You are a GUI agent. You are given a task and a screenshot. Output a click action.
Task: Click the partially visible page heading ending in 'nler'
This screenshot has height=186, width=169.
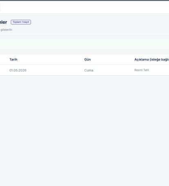tap(3, 22)
